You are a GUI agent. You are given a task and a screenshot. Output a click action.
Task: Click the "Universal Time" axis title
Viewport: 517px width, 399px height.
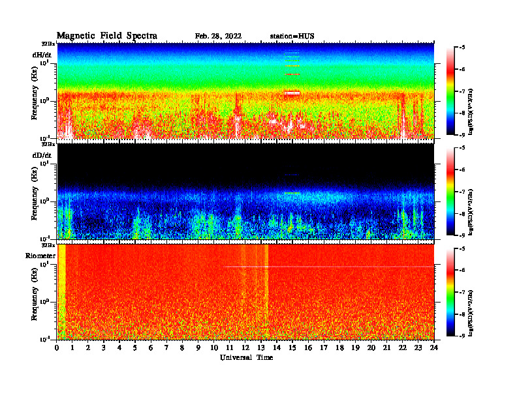(246, 357)
